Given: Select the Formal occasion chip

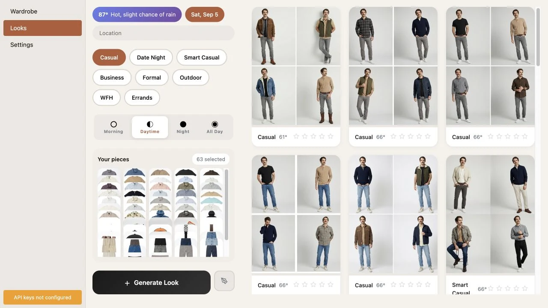Looking at the screenshot, I should [x=152, y=77].
